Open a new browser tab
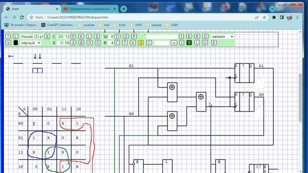 click(x=124, y=9)
